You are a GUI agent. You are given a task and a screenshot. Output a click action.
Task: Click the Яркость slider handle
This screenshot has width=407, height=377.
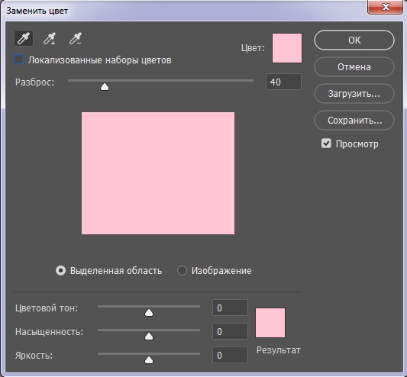coord(149,360)
